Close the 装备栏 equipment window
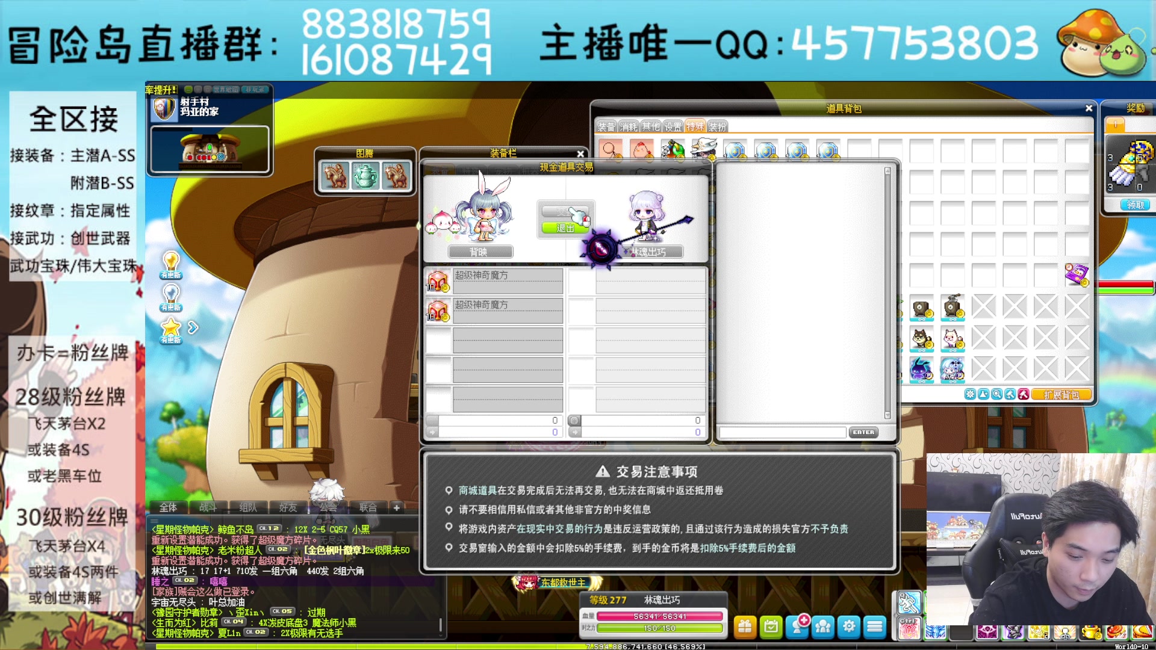This screenshot has width=1156, height=650. click(x=580, y=154)
